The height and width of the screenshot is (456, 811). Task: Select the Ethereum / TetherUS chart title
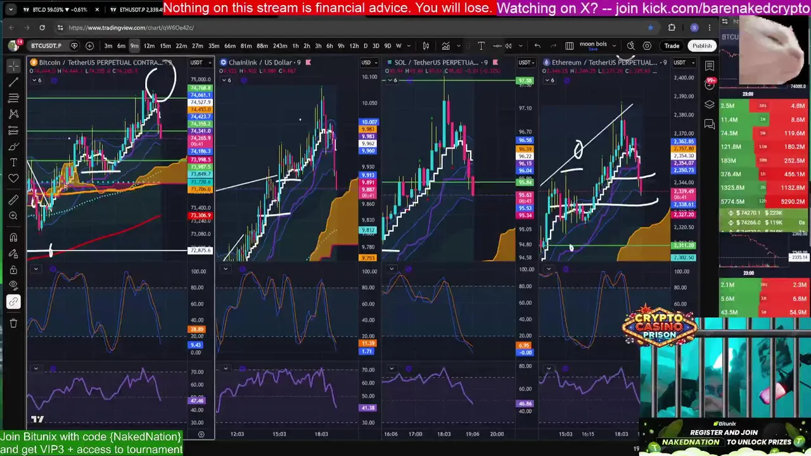point(603,62)
